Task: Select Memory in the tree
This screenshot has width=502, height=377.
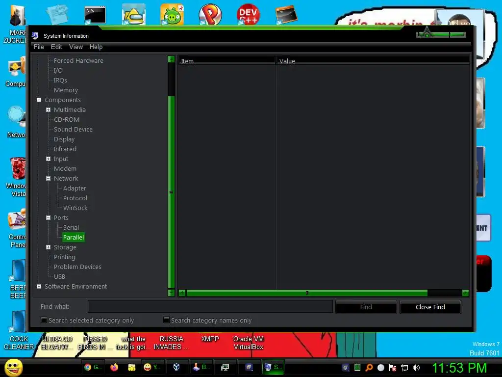Action: 66,90
